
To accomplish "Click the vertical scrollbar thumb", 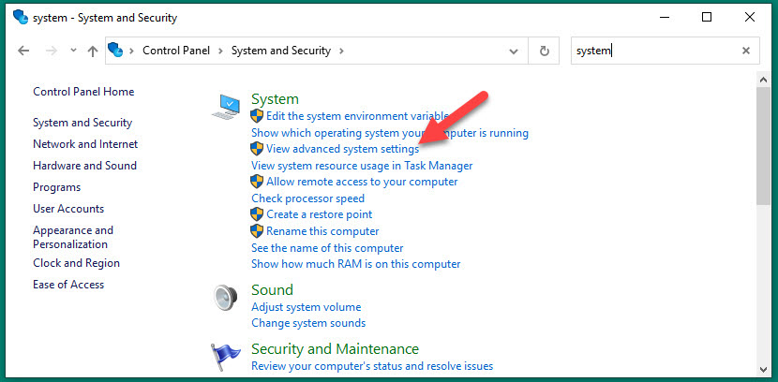I will click(764, 146).
